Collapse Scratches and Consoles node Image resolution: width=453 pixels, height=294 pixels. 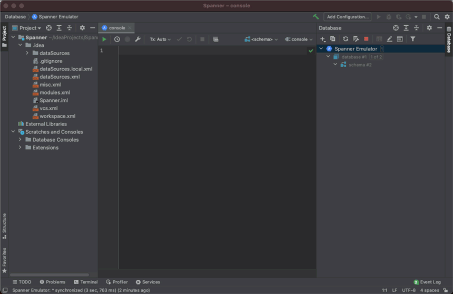[x=13, y=131]
